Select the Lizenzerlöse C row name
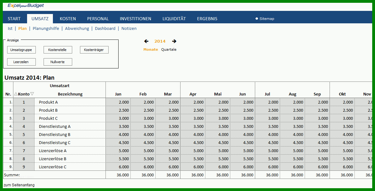The width and height of the screenshot is (375, 191). [53, 167]
